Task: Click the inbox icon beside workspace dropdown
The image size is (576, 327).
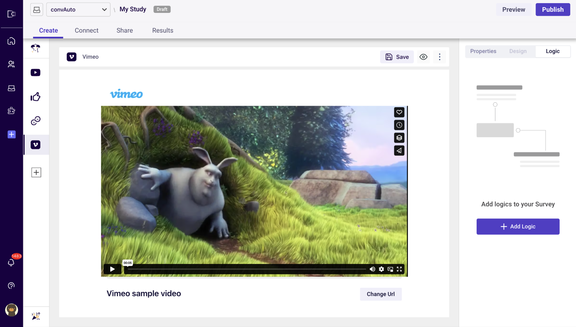Action: pos(37,9)
